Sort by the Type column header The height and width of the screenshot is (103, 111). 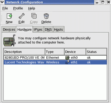55,52
